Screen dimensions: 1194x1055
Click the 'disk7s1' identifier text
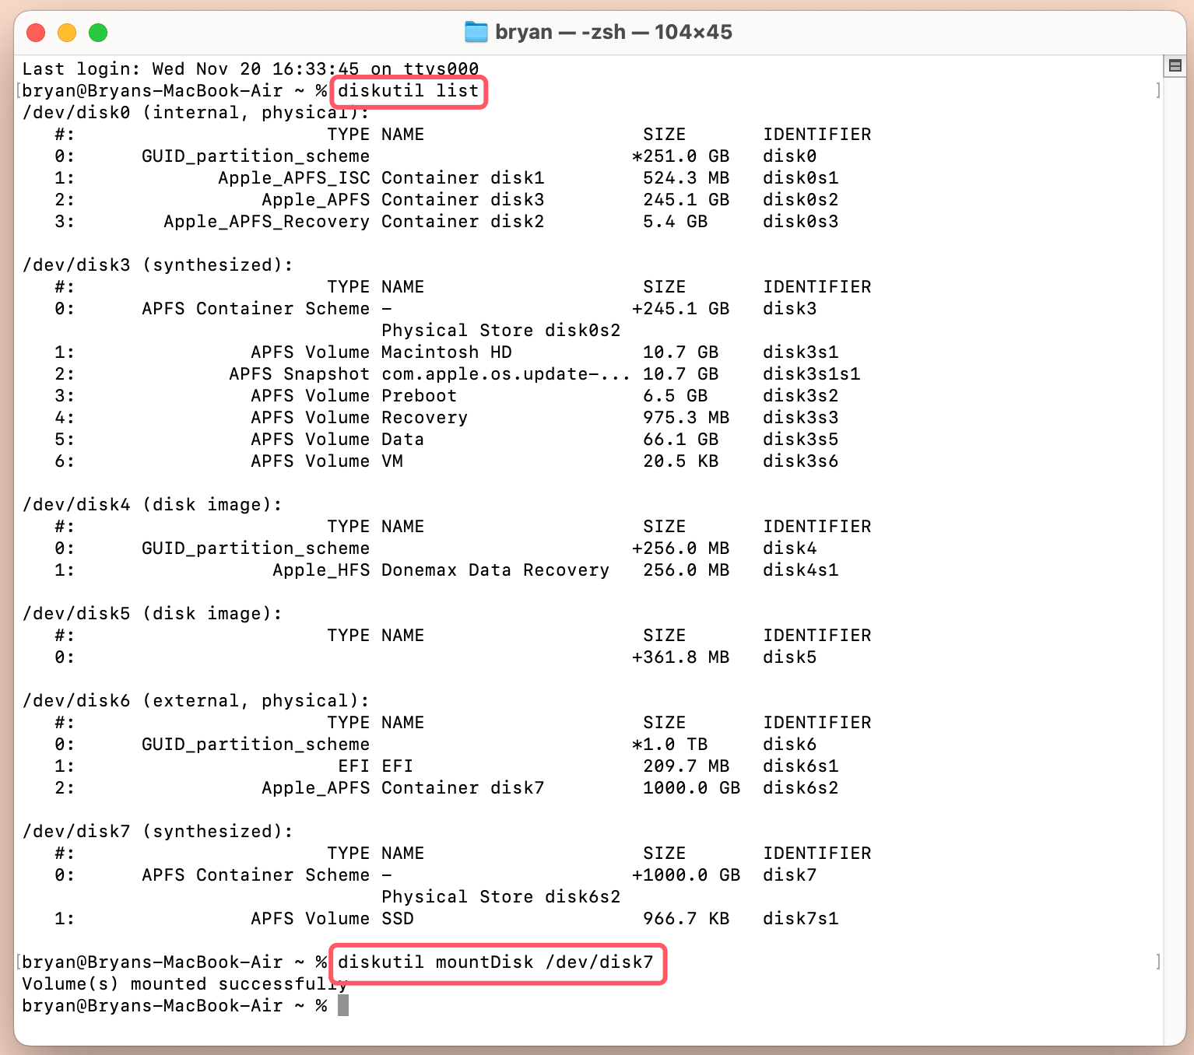point(800,919)
